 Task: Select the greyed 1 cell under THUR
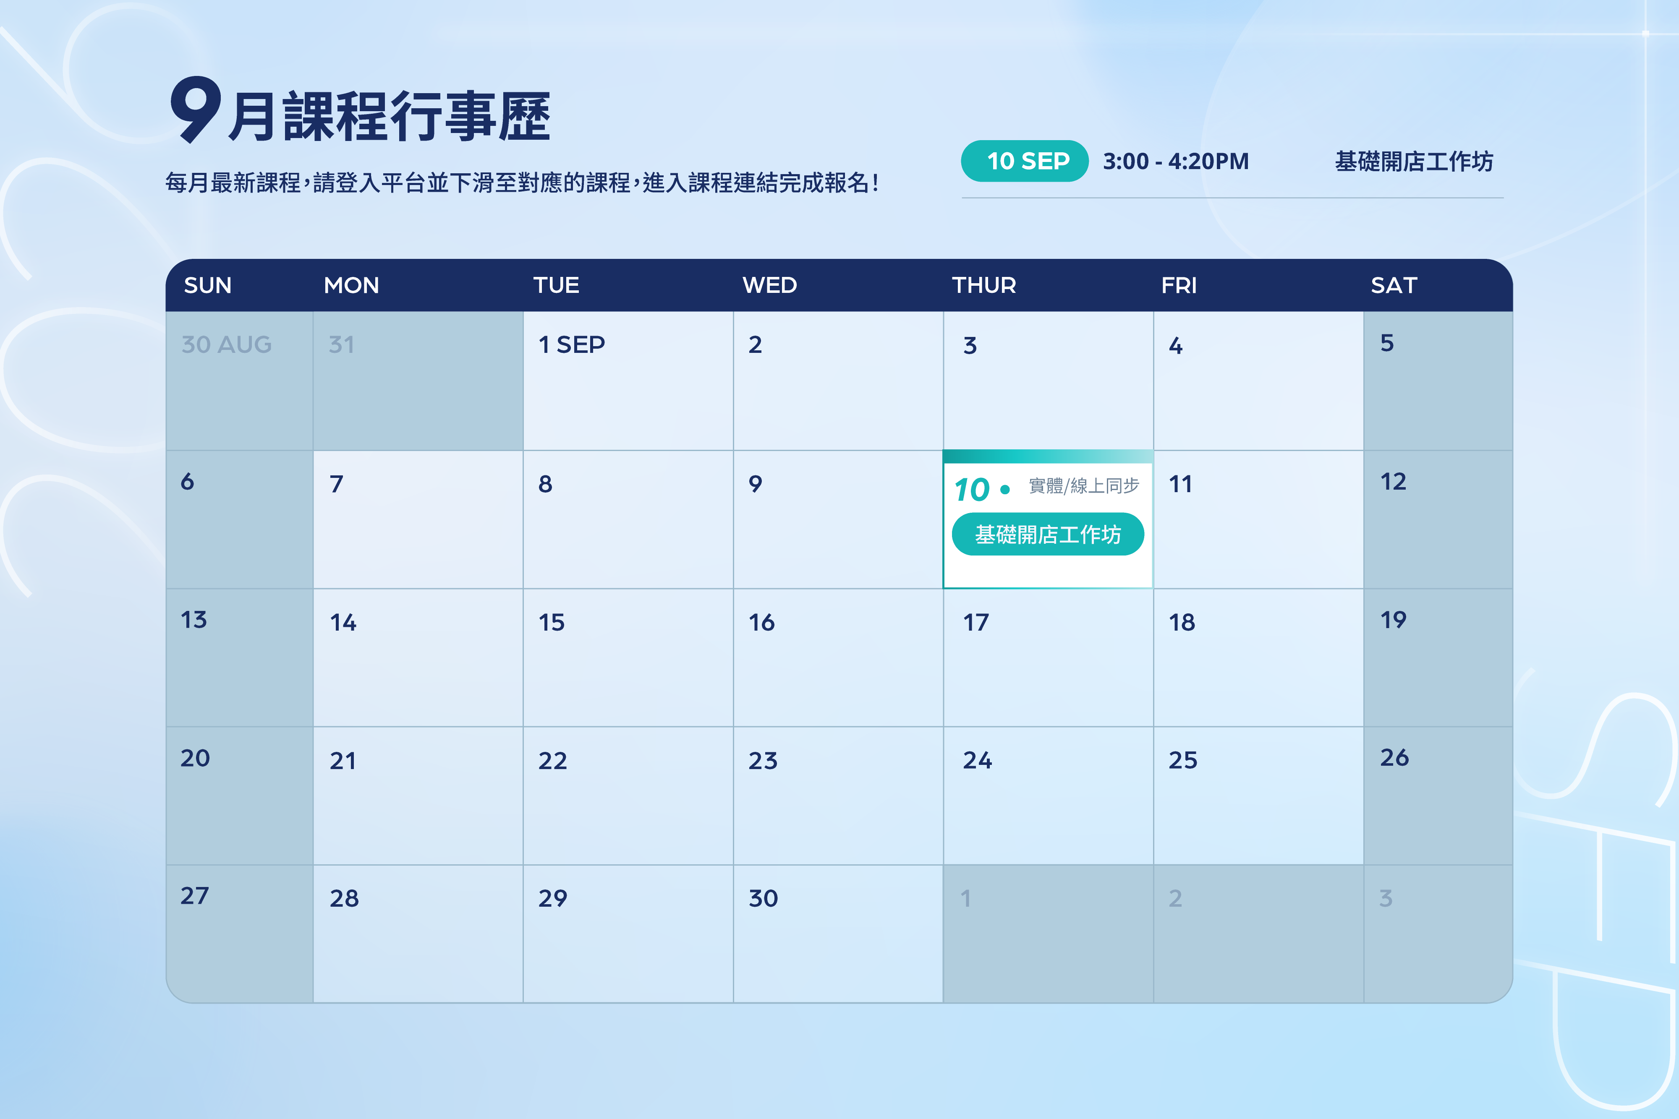point(1048,934)
